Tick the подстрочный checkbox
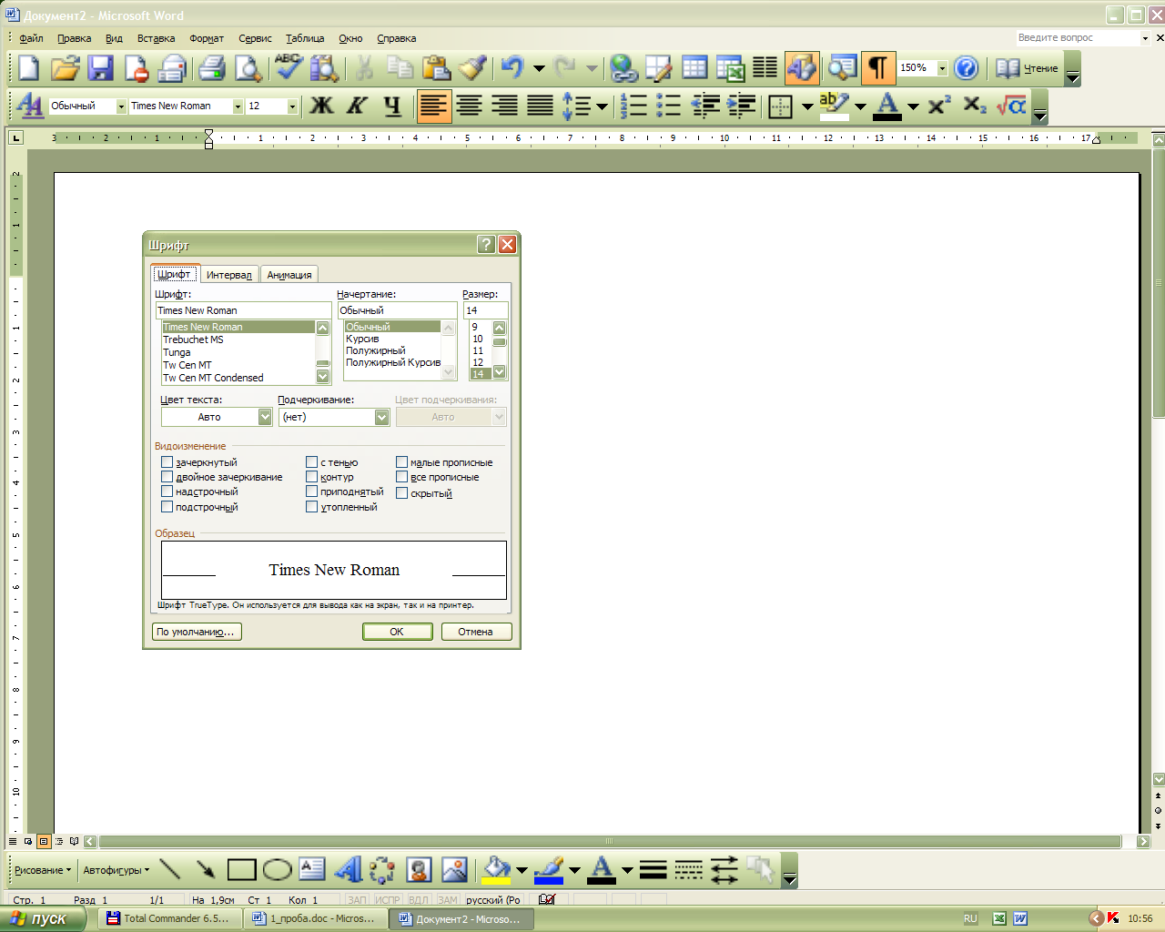The image size is (1165, 932). pos(167,507)
